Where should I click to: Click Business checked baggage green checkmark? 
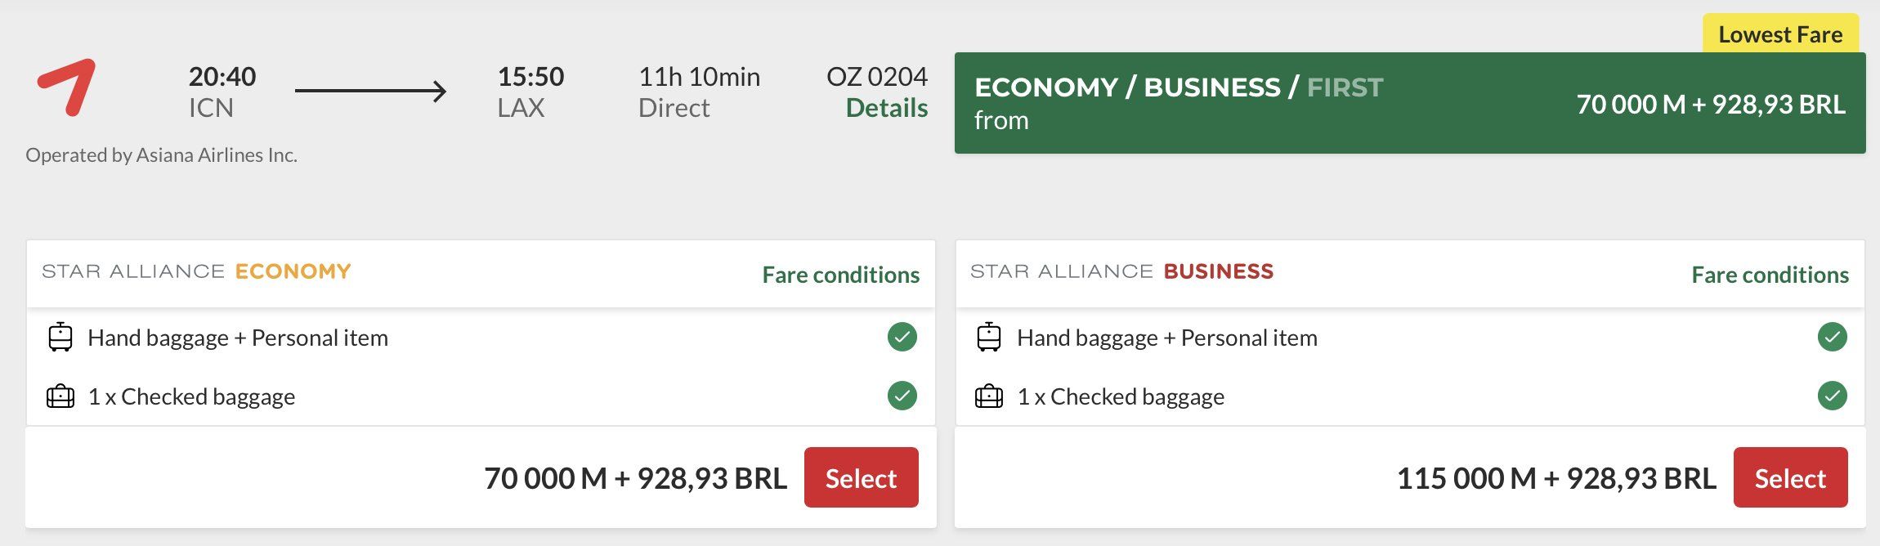1833,396
